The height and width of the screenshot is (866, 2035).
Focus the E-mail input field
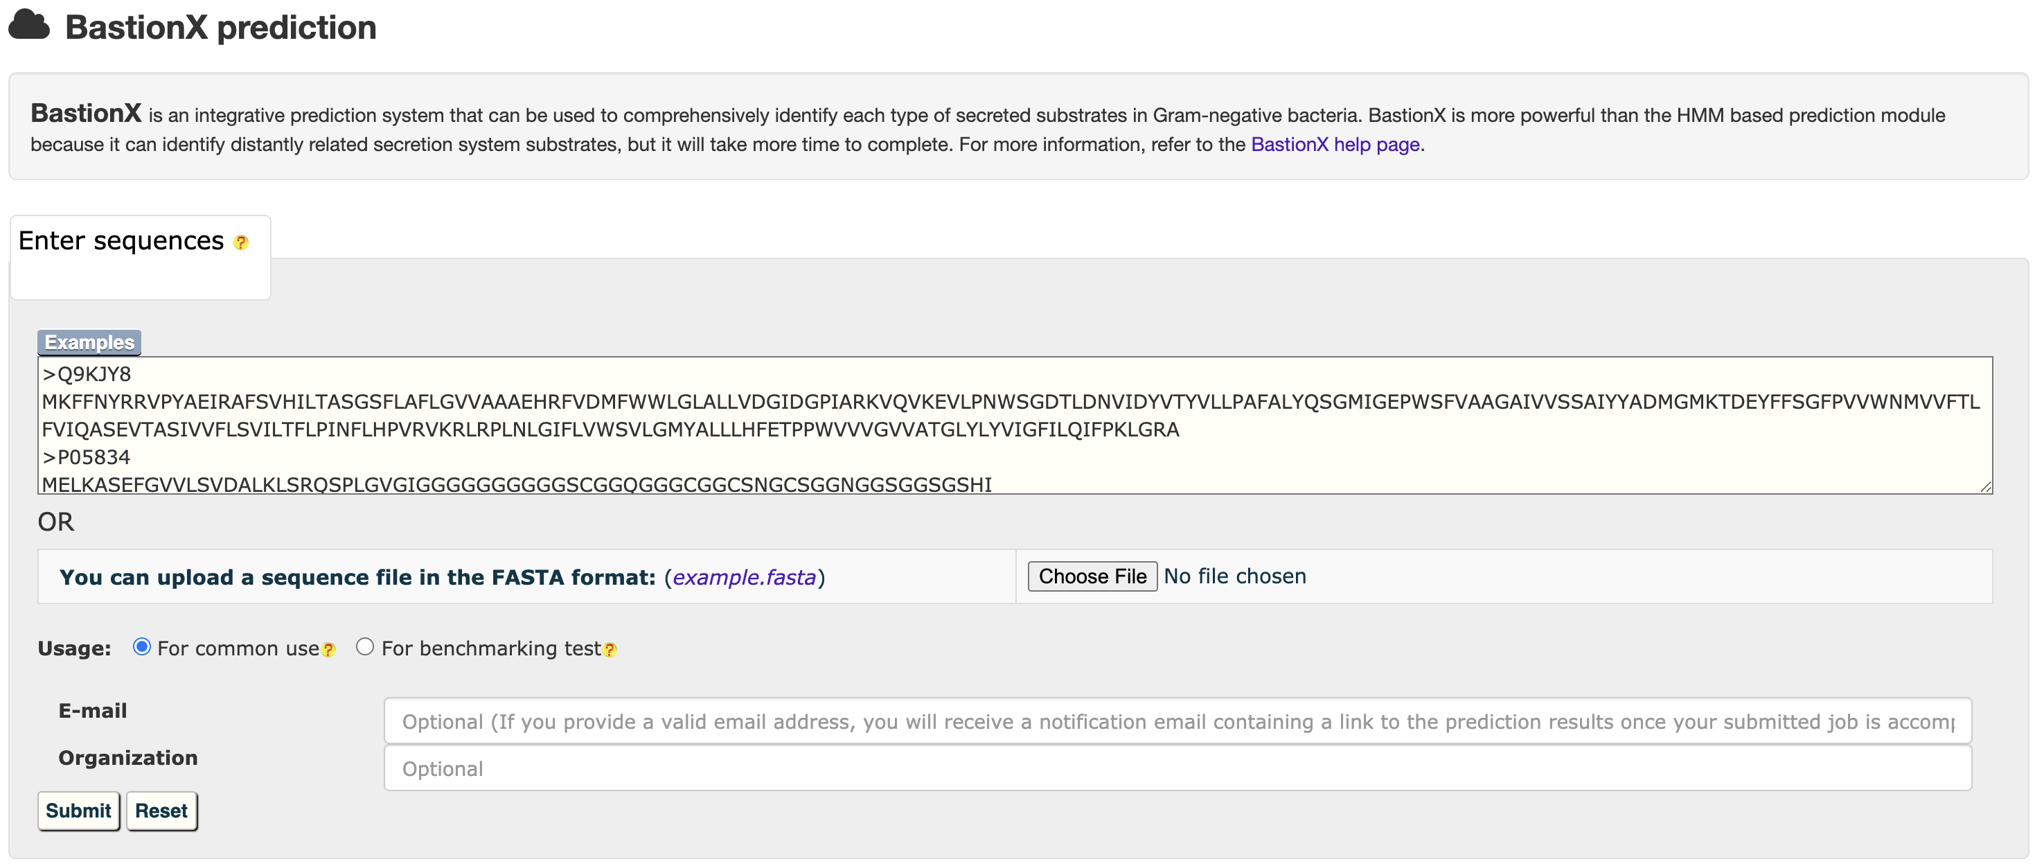pos(1177,721)
